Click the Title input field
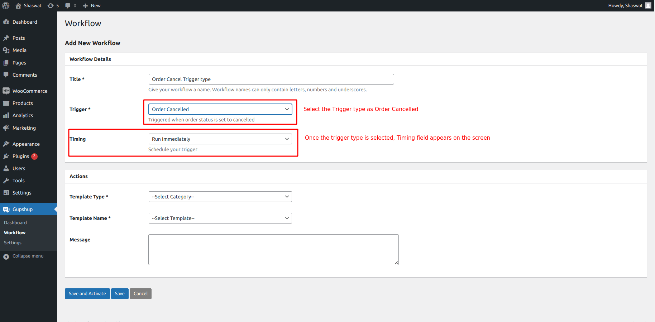 coord(271,79)
